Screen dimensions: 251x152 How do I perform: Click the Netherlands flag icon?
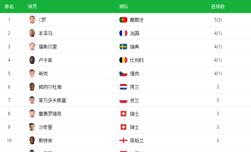[123, 87]
